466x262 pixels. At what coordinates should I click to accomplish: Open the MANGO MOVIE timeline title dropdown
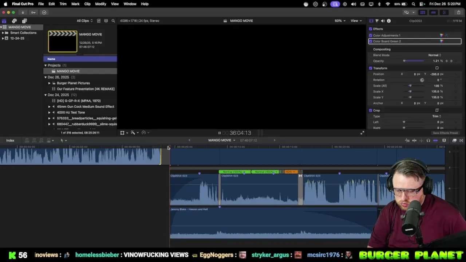[x=222, y=140]
